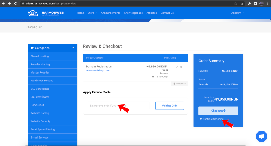Screen dimensions: 271x146
Task: Go back using browser back arrow
Action: click(3, 4)
